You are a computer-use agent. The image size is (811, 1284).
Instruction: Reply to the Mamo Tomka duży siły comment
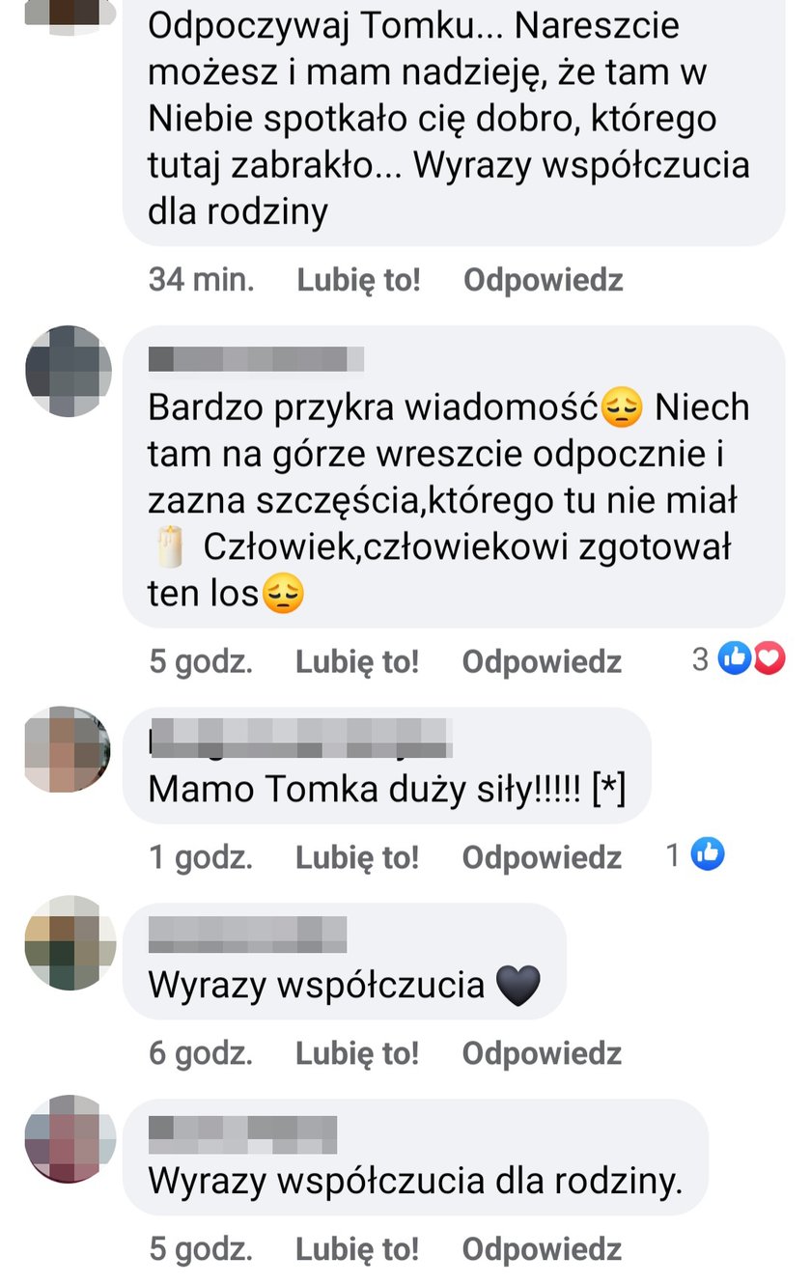click(542, 856)
